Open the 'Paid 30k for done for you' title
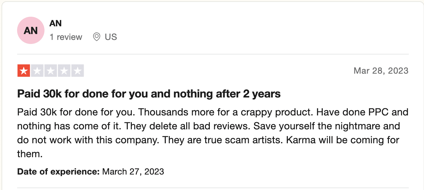This screenshot has height=190, width=424. tap(149, 94)
